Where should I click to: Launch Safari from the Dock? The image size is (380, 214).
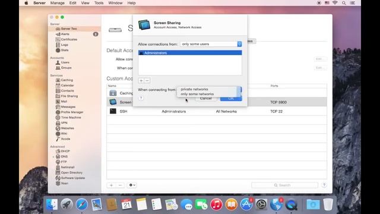(82, 204)
